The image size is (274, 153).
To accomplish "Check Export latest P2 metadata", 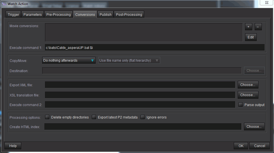I will [94, 117].
